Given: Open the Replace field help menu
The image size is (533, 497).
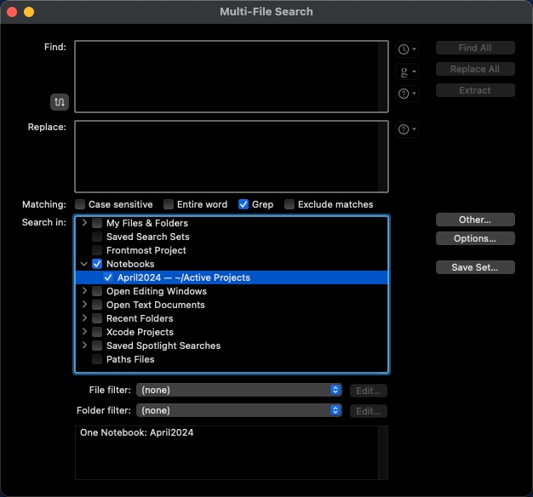Looking at the screenshot, I should tap(406, 129).
